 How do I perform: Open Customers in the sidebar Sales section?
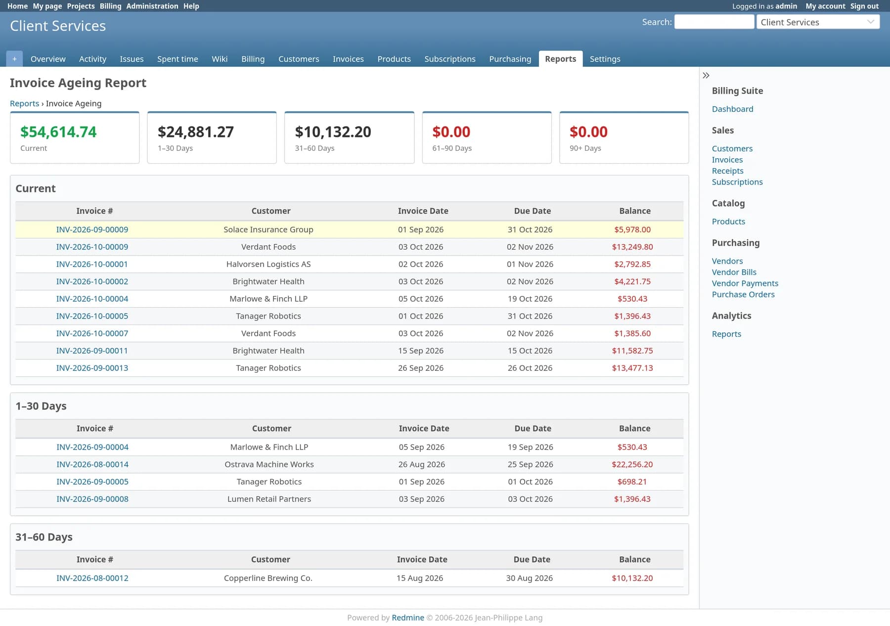click(732, 148)
